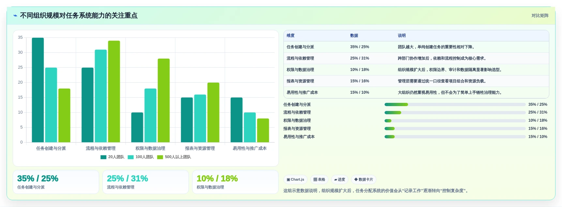Select the 进度 tag chip

tap(340, 179)
